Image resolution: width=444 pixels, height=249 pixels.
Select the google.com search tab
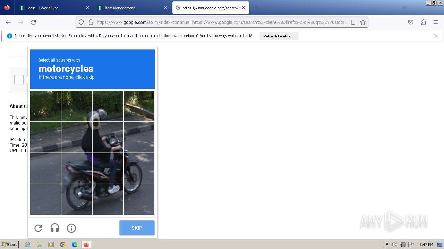click(211, 8)
